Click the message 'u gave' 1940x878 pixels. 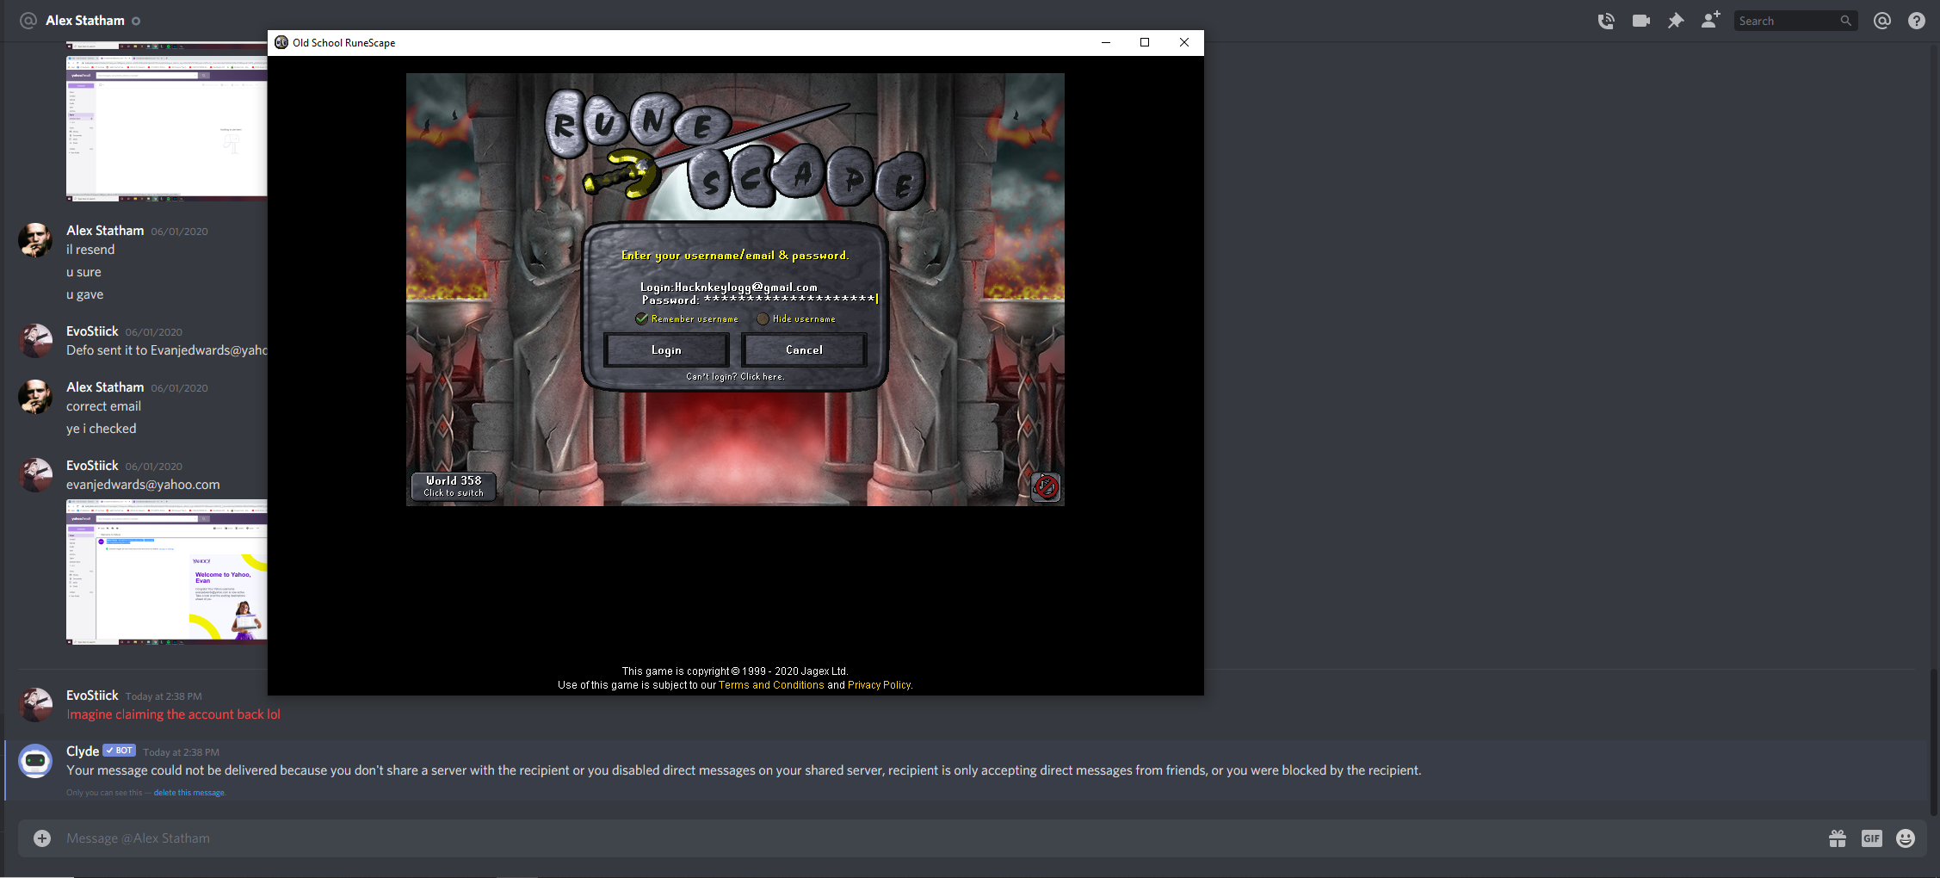pyautogui.click(x=84, y=294)
